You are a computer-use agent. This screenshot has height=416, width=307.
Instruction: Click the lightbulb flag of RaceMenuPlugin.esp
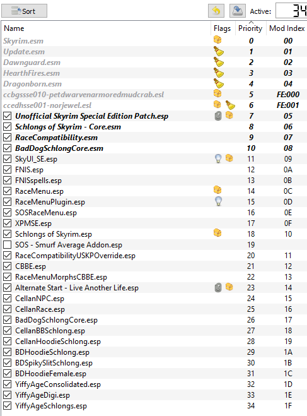coord(218,201)
